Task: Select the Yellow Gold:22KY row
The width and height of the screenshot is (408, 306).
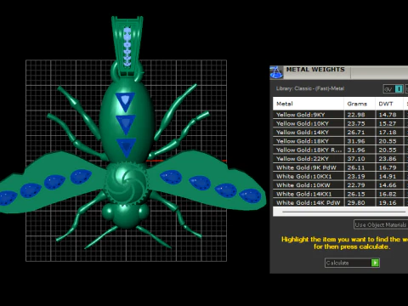Action: [x=340, y=158]
